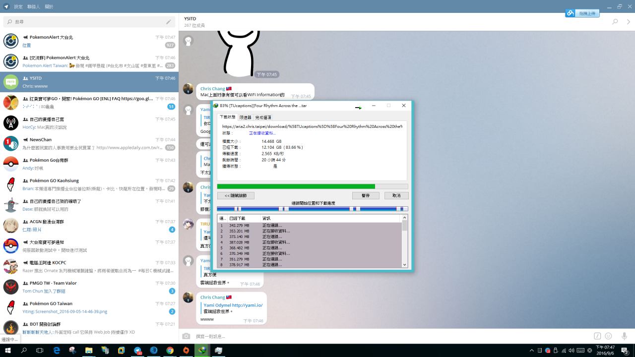Click the camera attach-photo icon

pyautogui.click(x=186, y=336)
